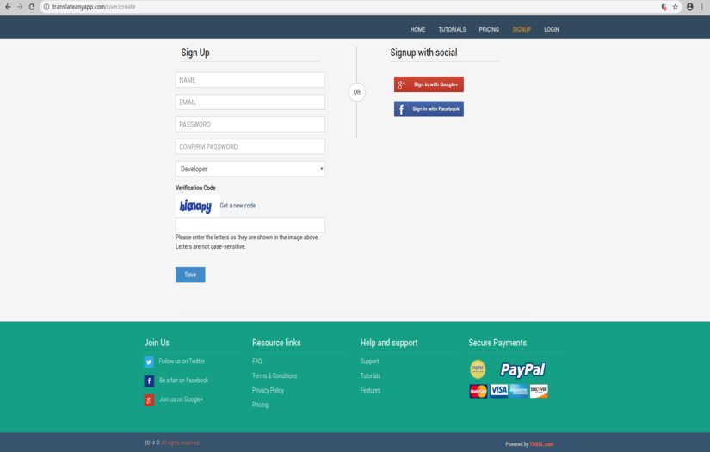The height and width of the screenshot is (452, 710).
Task: Open the FAQ link
Action: click(256, 362)
